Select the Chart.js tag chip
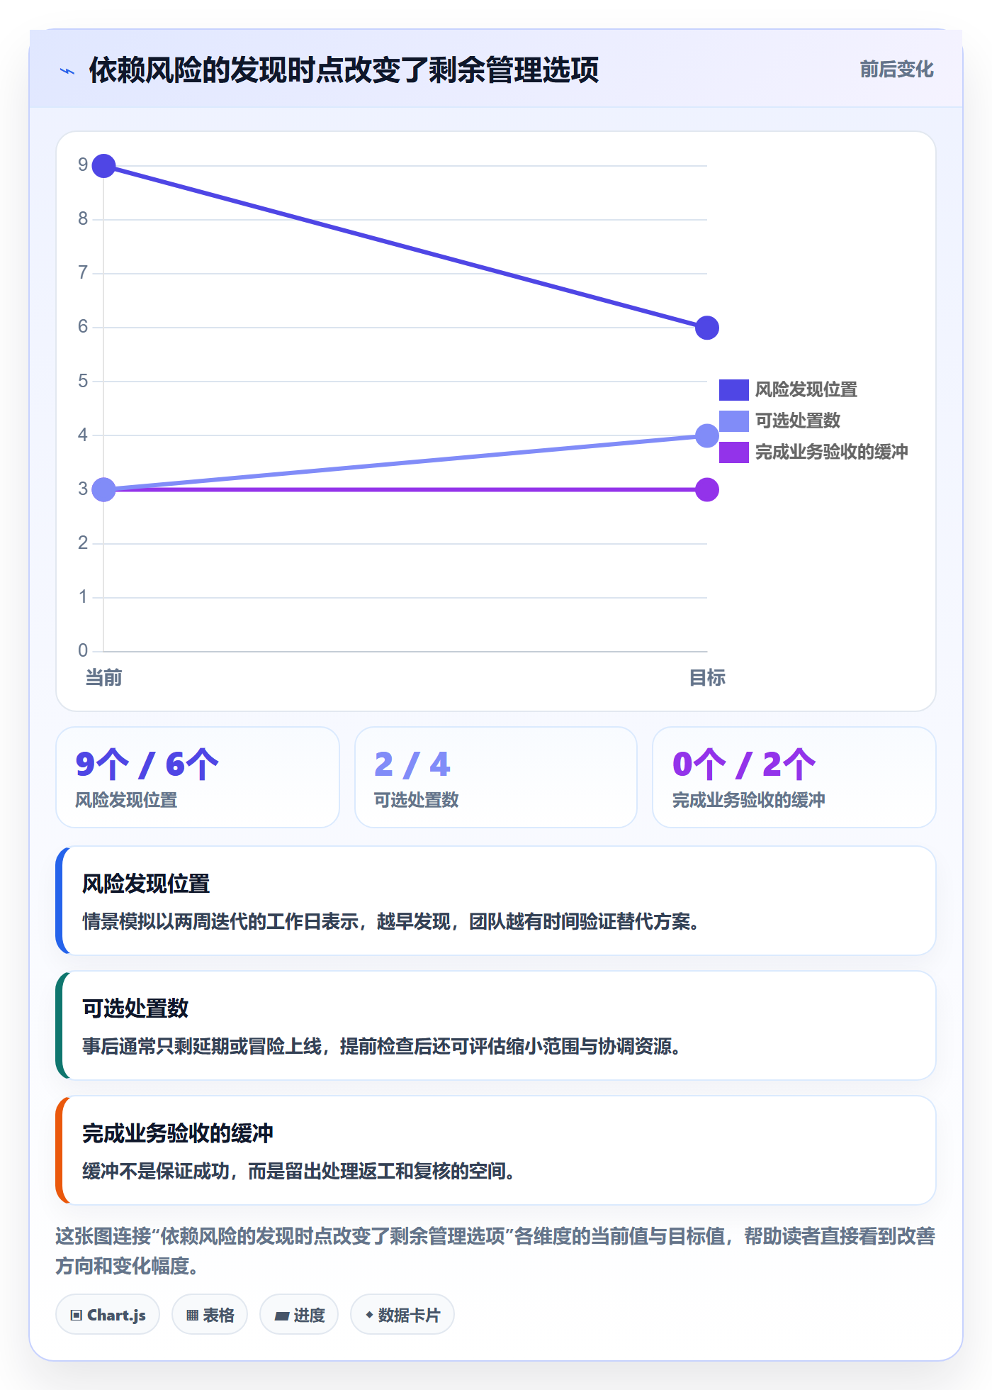992x1390 pixels. (108, 1315)
